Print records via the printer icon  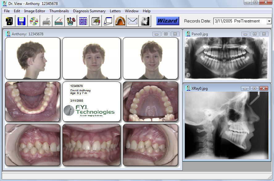[x=45, y=21]
